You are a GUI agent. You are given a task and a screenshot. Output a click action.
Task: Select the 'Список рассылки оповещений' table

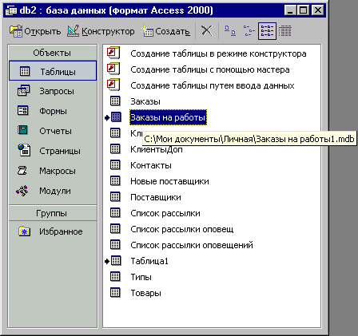point(192,245)
